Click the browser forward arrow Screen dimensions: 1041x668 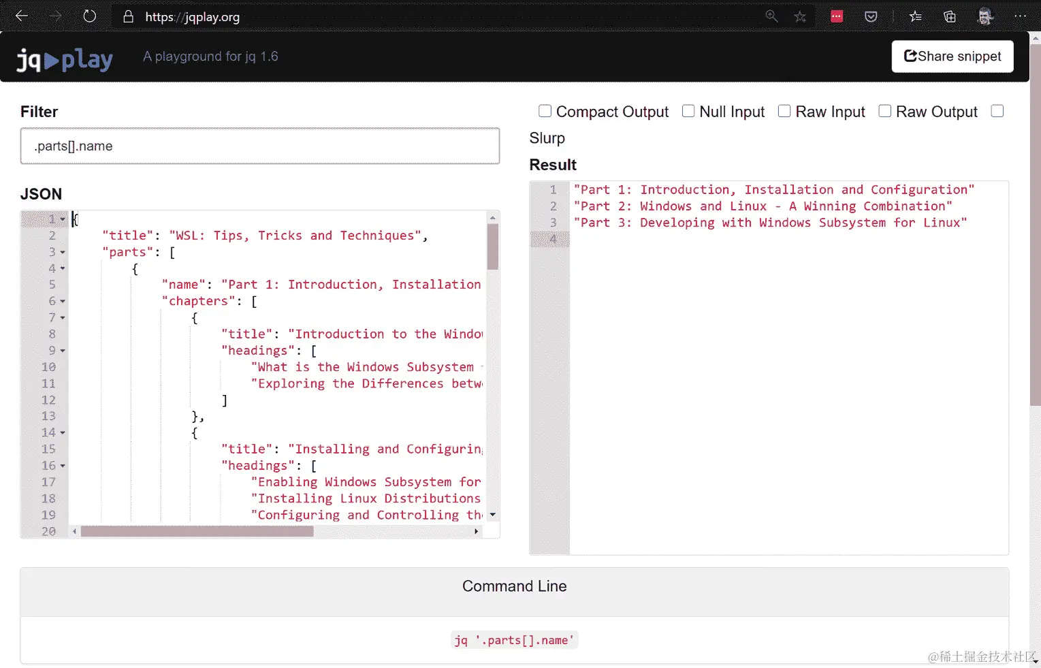click(x=56, y=16)
